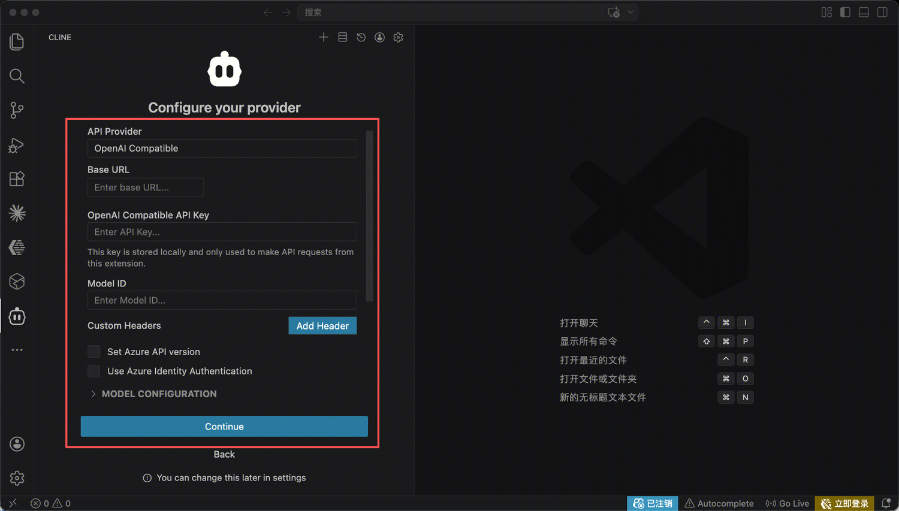Screen dimensions: 899x511
Task: Open the Source Control view
Action: tap(17, 110)
